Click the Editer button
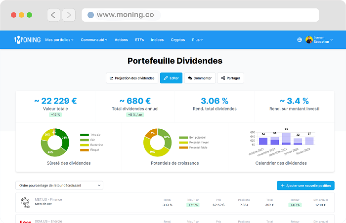The width and height of the screenshot is (346, 223). point(171,78)
